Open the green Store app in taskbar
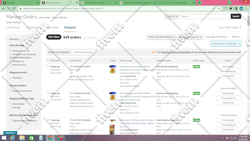Viewport: 250px width, 141px height. [31, 138]
